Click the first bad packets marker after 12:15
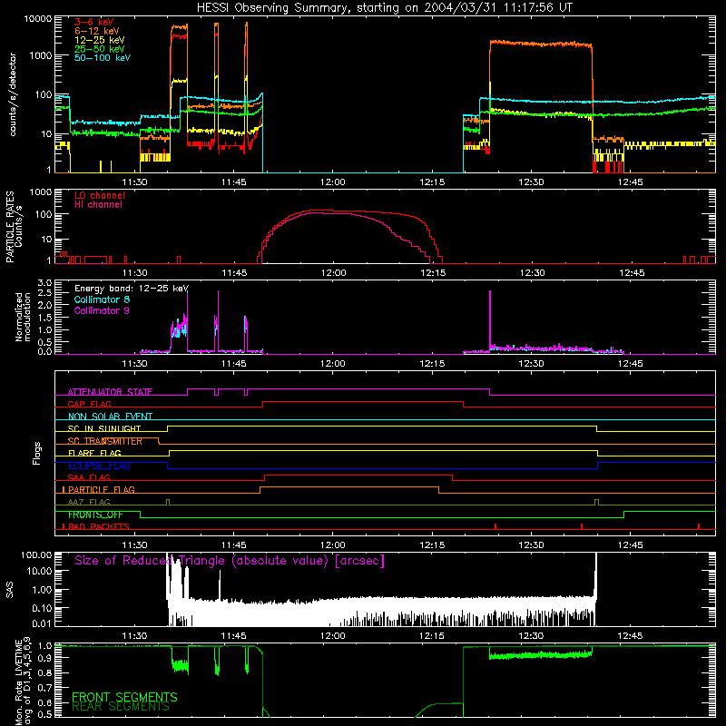This screenshot has width=726, height=726. pyautogui.click(x=495, y=526)
